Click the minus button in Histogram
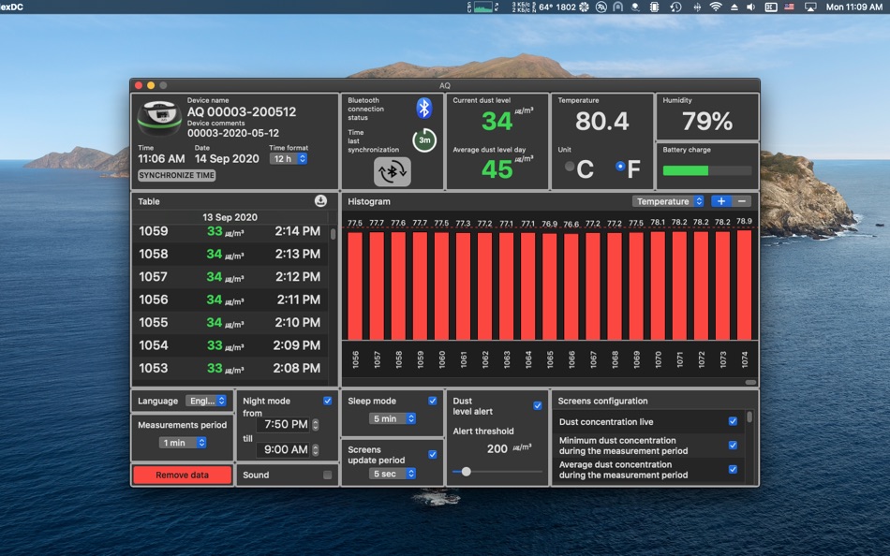The width and height of the screenshot is (890, 556). 742,201
